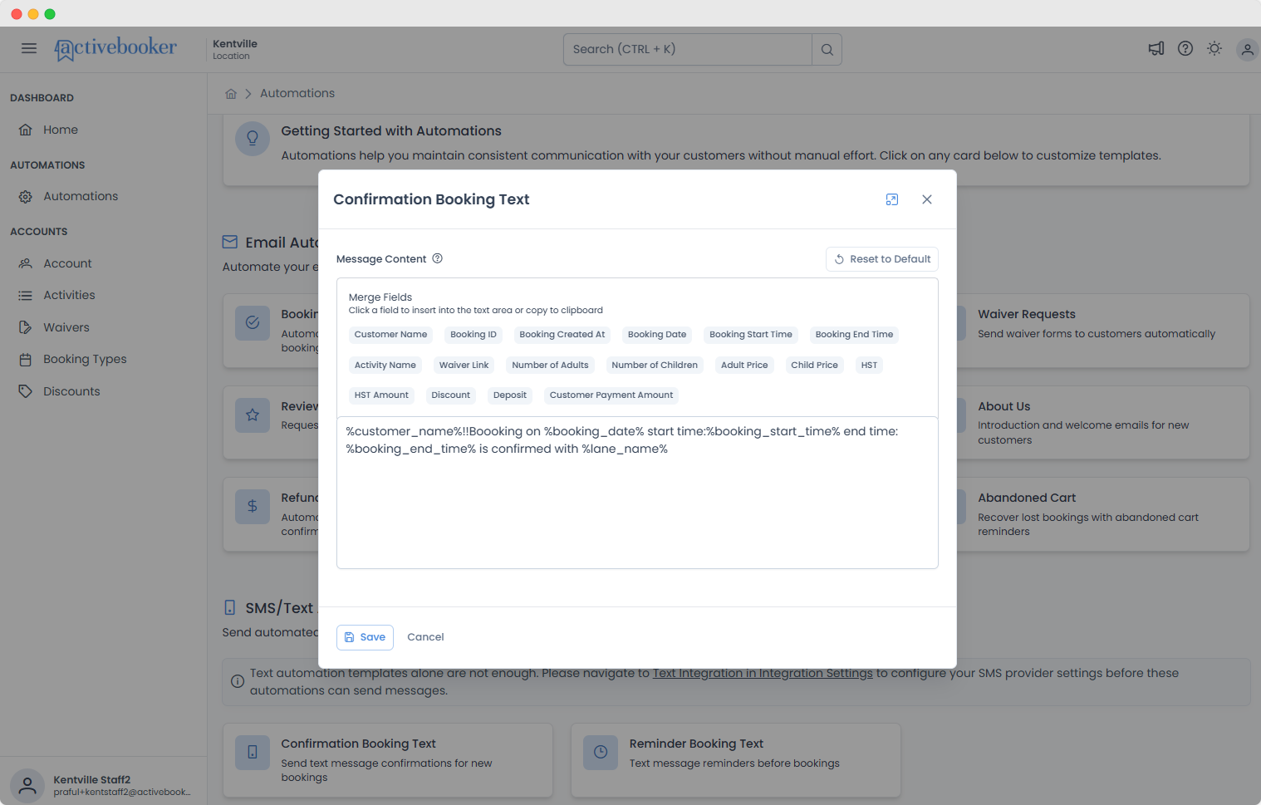This screenshot has width=1261, height=805.
Task: Open the About Us automation card
Action: pyautogui.click(x=1103, y=422)
